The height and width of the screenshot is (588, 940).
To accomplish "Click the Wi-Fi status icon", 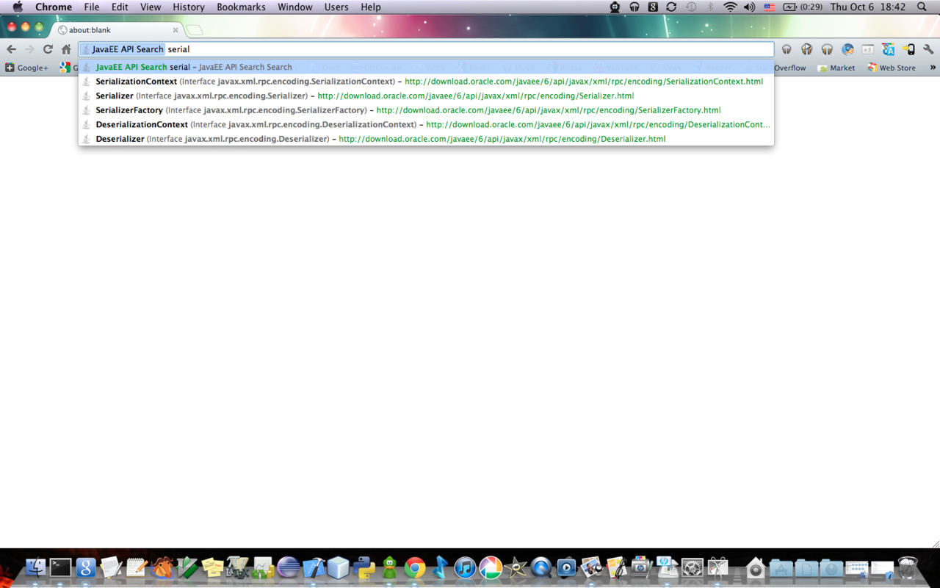I will 730,7.
